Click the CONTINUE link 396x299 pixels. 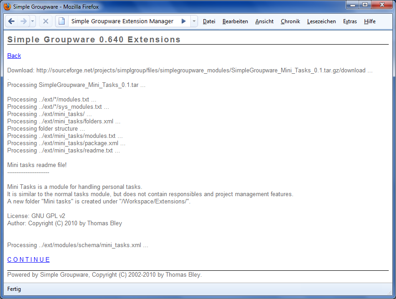29,259
